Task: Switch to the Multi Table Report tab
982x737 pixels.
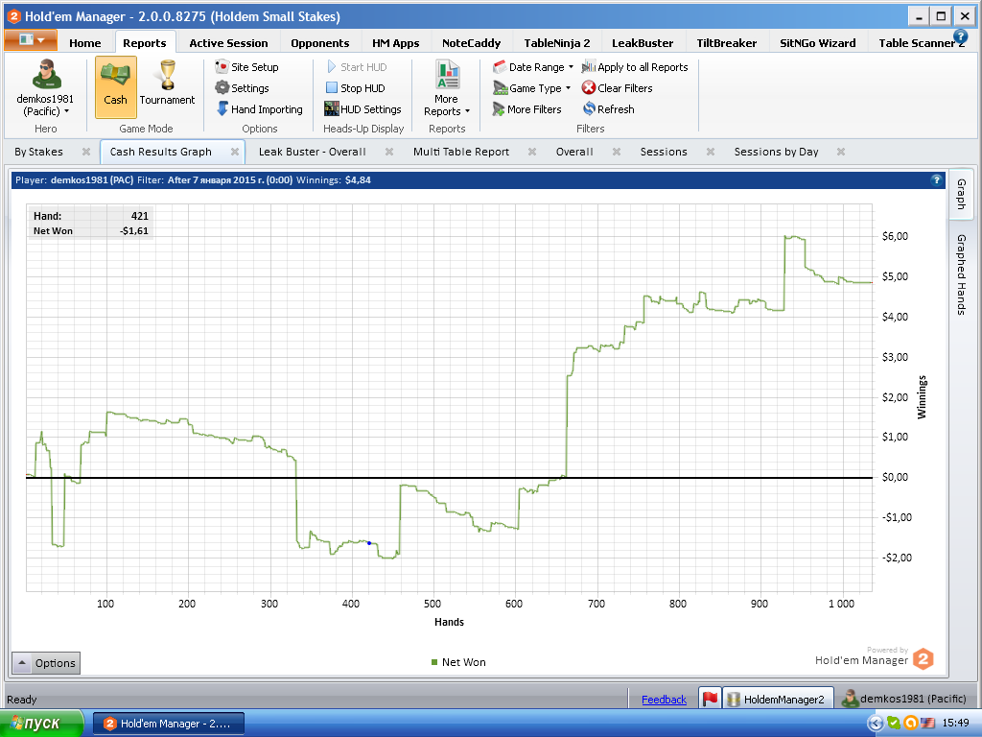Action: [461, 152]
